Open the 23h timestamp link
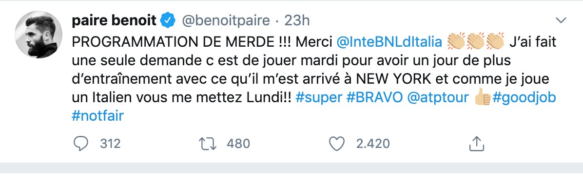The image size is (583, 182). point(297,21)
